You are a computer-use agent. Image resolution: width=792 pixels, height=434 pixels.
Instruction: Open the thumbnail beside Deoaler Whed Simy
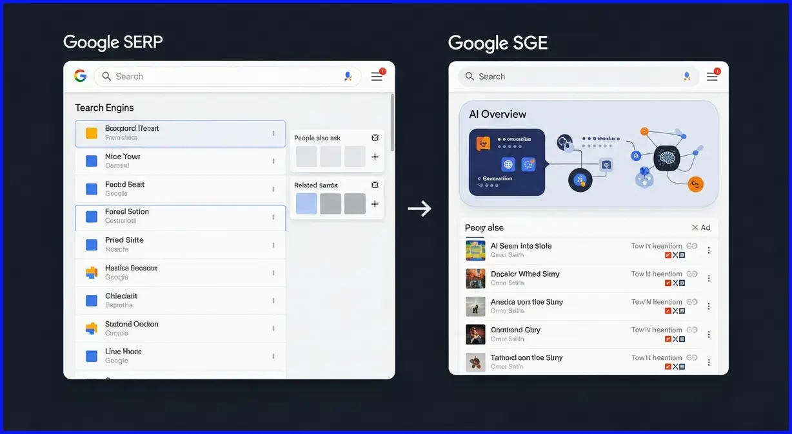tap(475, 278)
